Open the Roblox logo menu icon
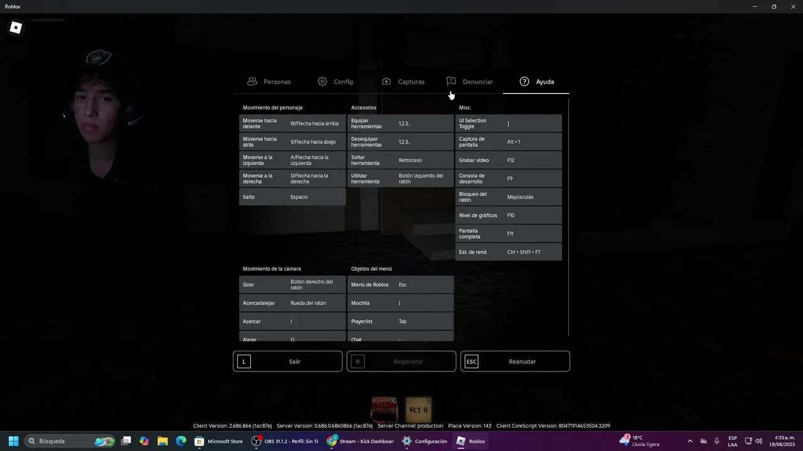The height and width of the screenshot is (451, 803). click(x=16, y=28)
